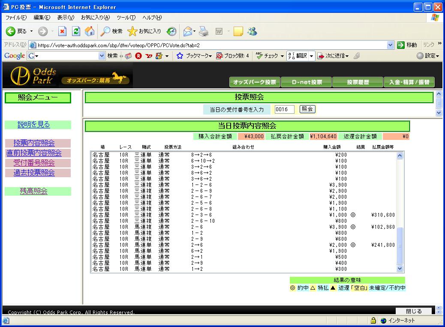The width and height of the screenshot is (445, 327).
Task: Click the 払戻合計金額 value ¥1,104,640
Action: click(x=323, y=136)
